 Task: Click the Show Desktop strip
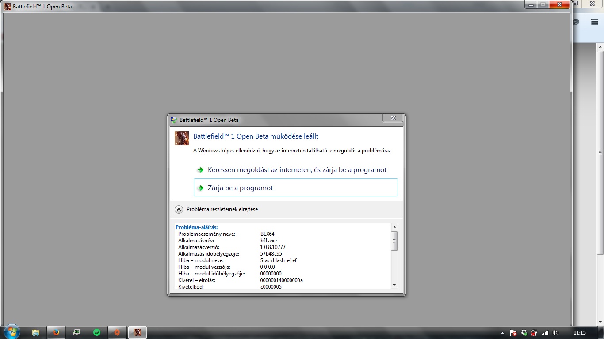[600, 332]
